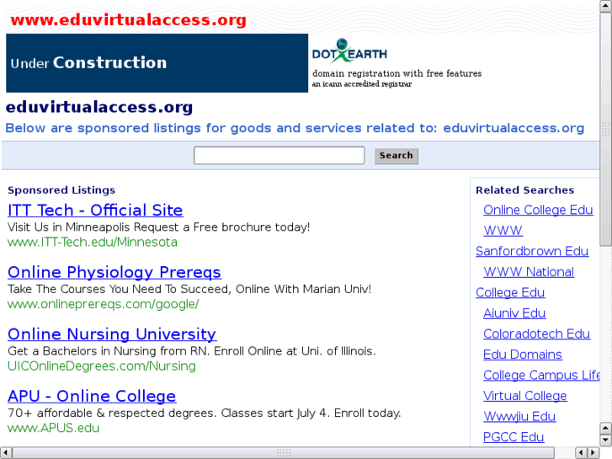Open the Online College Edu related search

[538, 211]
